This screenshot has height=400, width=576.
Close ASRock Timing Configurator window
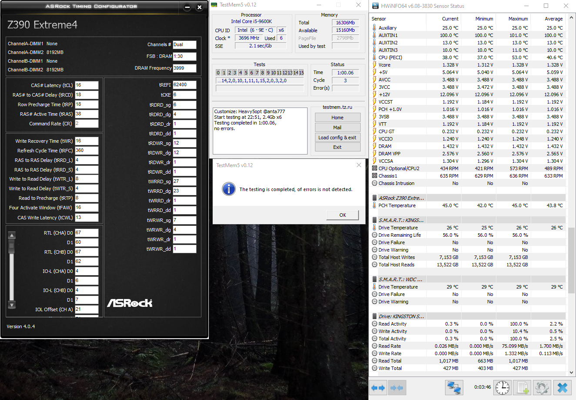tap(199, 7)
